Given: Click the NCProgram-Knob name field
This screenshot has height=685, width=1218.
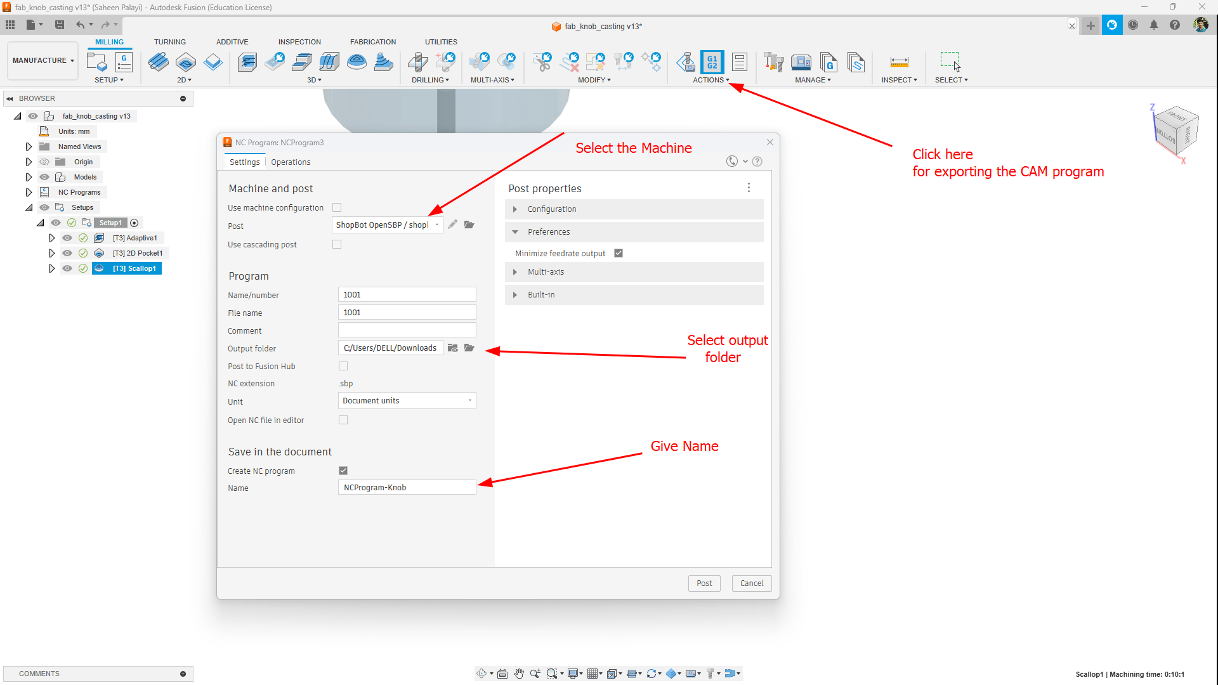Looking at the screenshot, I should pos(407,488).
